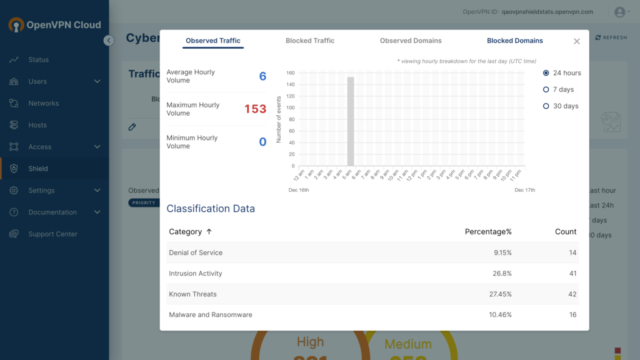Click the OpenVPN Cloud logo icon

click(16, 25)
